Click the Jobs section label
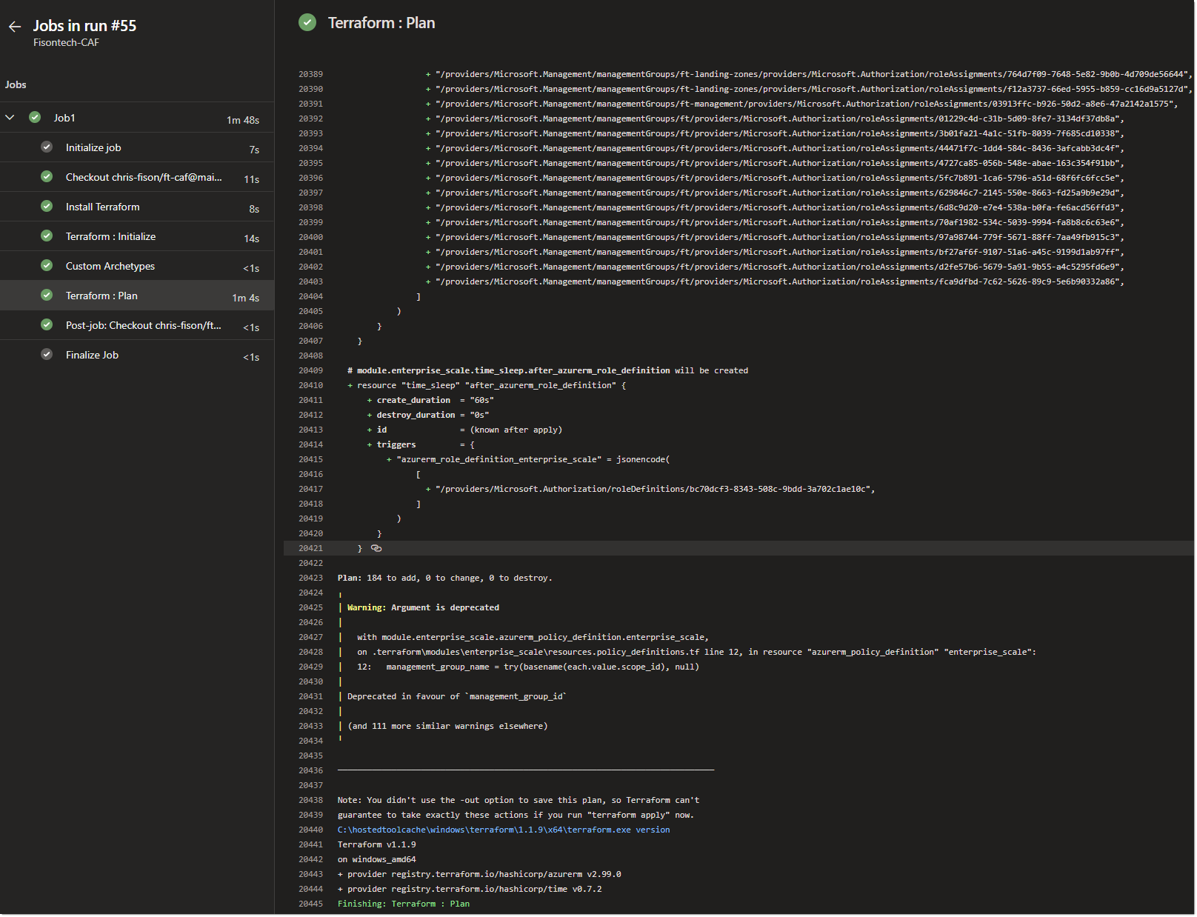Image resolution: width=1197 pixels, height=917 pixels. [16, 84]
